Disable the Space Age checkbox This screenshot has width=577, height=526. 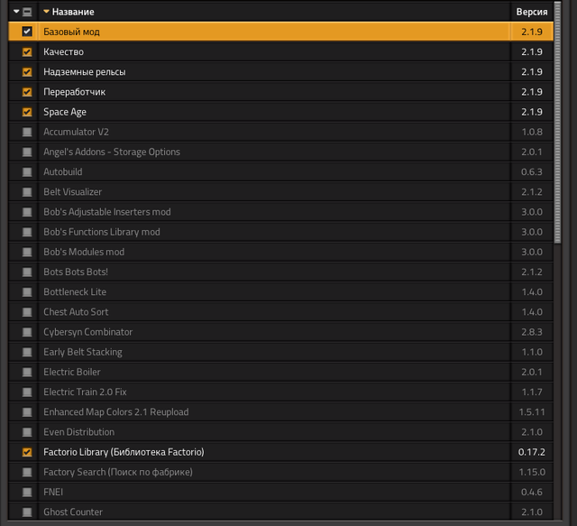(x=27, y=112)
